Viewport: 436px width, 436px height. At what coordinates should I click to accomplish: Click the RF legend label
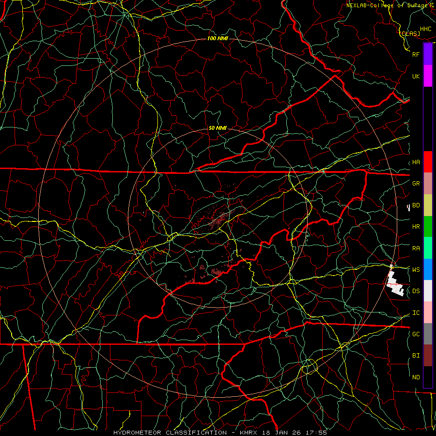(x=416, y=54)
